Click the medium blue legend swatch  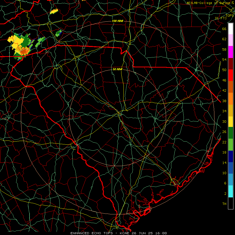pyautogui.click(x=231, y=168)
